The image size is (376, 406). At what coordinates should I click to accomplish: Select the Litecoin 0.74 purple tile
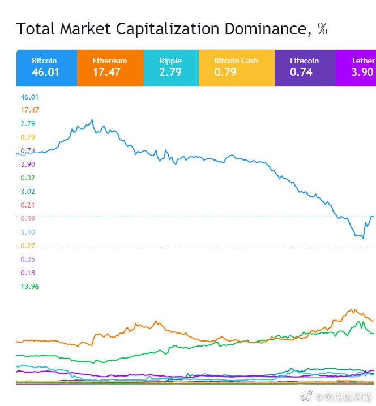[305, 68]
